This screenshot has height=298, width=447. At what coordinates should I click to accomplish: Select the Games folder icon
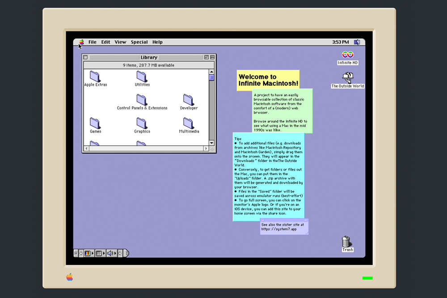[x=95, y=123]
